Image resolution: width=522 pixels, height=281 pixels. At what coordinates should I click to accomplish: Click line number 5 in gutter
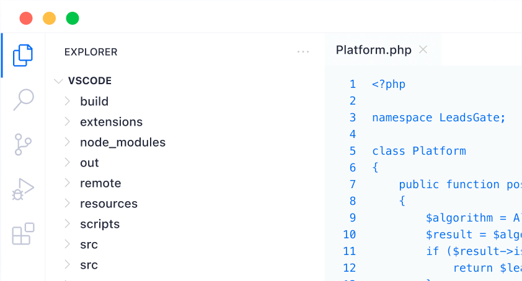coord(353,151)
